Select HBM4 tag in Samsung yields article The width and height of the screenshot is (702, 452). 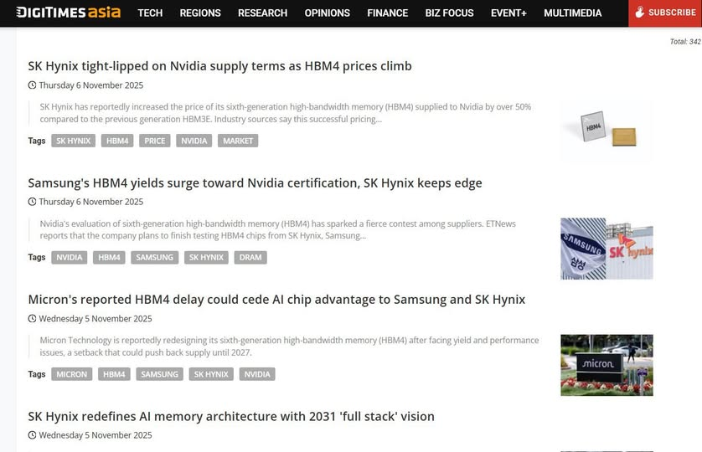pyautogui.click(x=109, y=257)
